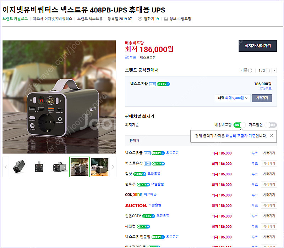Click the 최저가 사러가기 button
This screenshot has width=284, height=248.
[x=258, y=46]
